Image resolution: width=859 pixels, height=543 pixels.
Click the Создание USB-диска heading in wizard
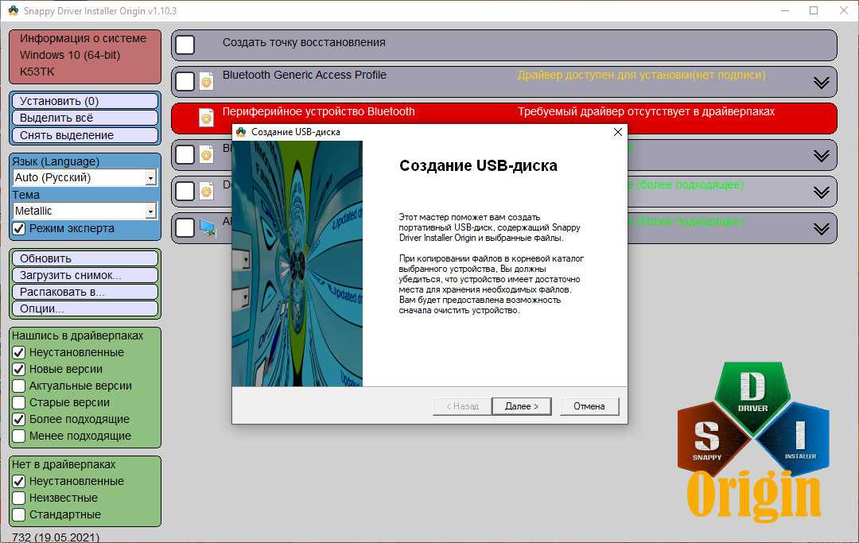pyautogui.click(x=478, y=165)
